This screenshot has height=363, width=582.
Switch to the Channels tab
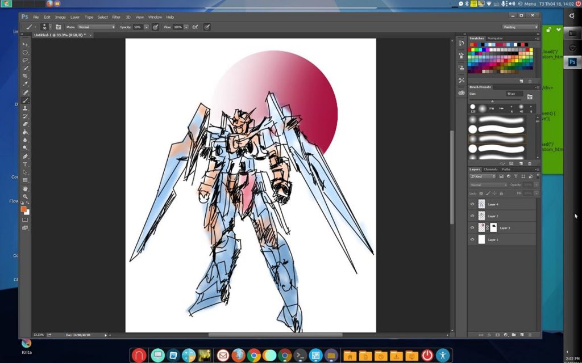point(490,169)
